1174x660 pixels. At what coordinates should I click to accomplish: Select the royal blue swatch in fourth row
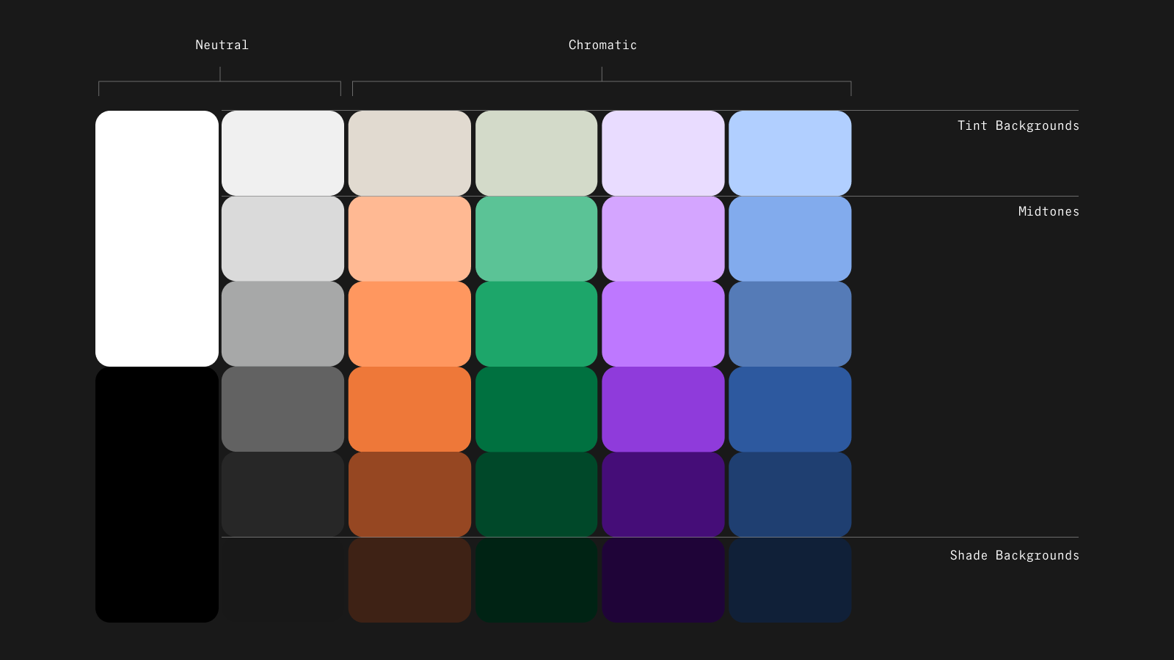tap(790, 409)
